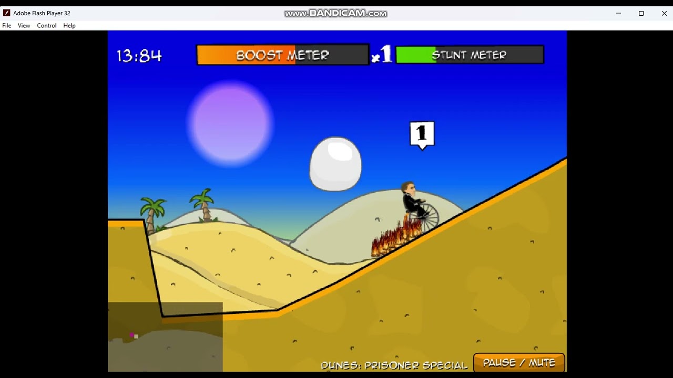
Task: Open the View menu
Action: click(x=24, y=25)
